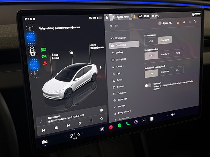Image resolution: width=210 pixels, height=157 pixels.
Task: Set acceleration to Chill
Action: coord(151,41)
